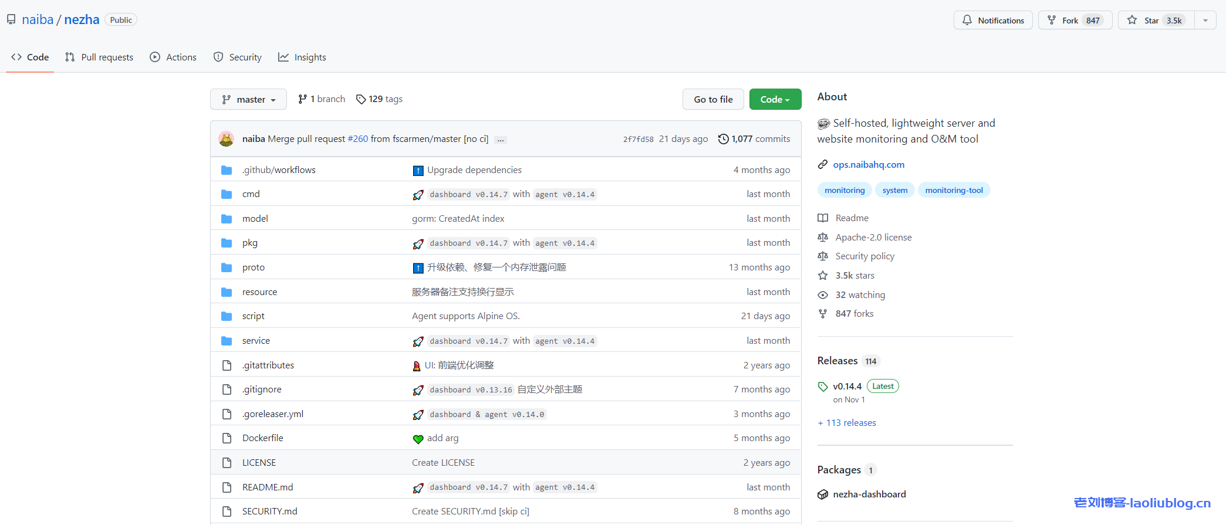
Task: Click the .gitignore file icon
Action: click(x=227, y=389)
